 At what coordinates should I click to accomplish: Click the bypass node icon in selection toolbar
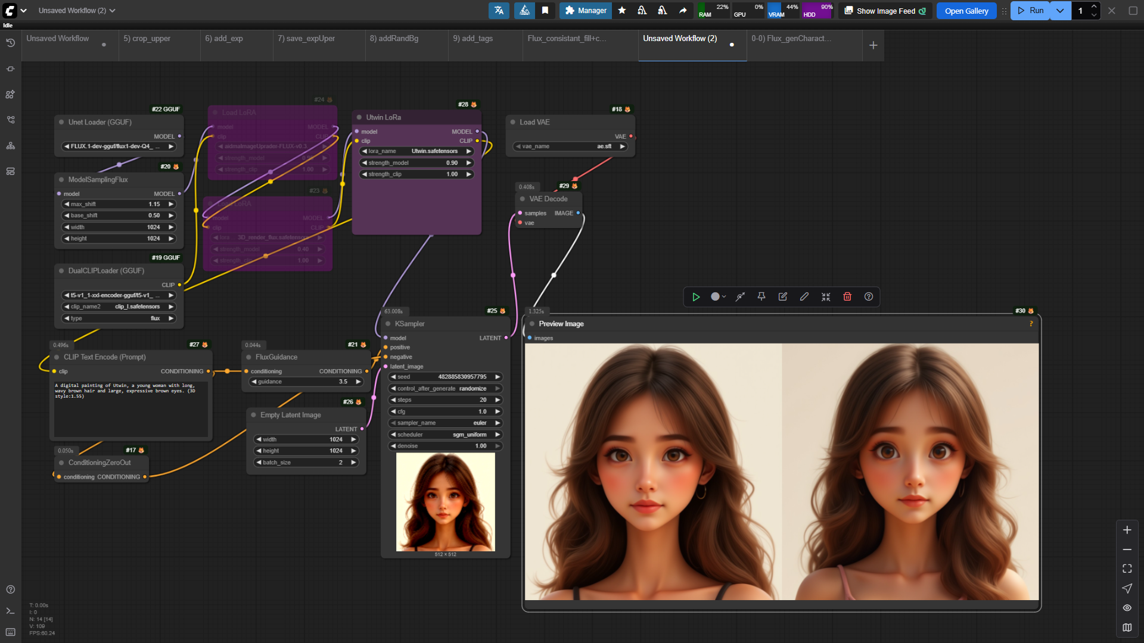coord(740,296)
